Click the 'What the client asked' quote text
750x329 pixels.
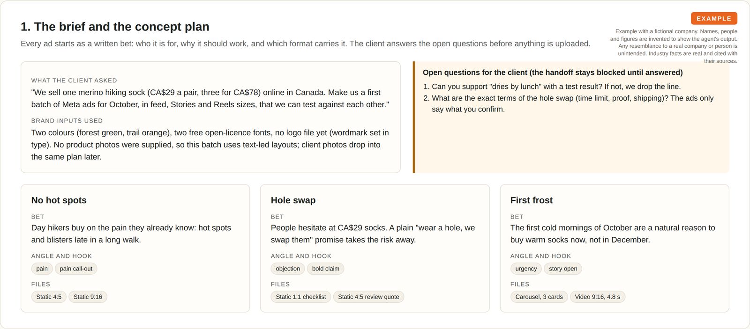210,98
